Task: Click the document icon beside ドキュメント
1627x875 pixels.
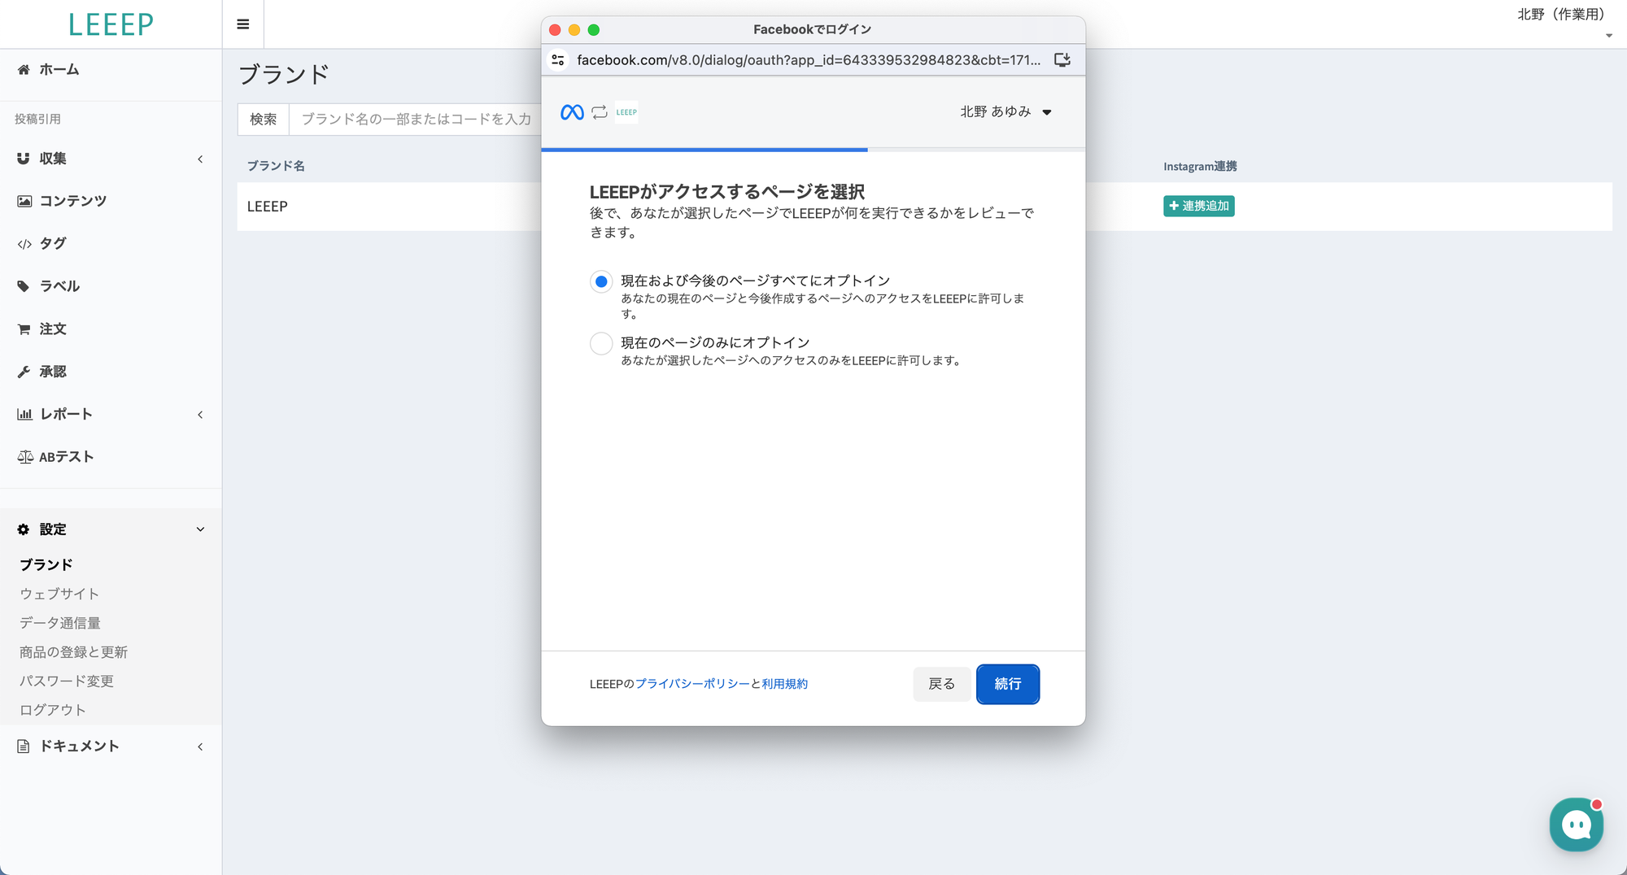Action: [24, 747]
